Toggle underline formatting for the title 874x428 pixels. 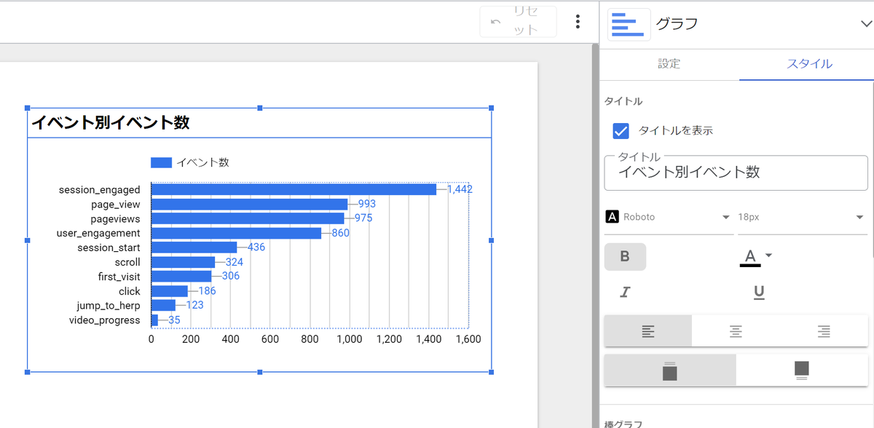(x=759, y=293)
